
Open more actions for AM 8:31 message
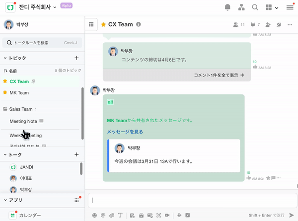point(279,178)
